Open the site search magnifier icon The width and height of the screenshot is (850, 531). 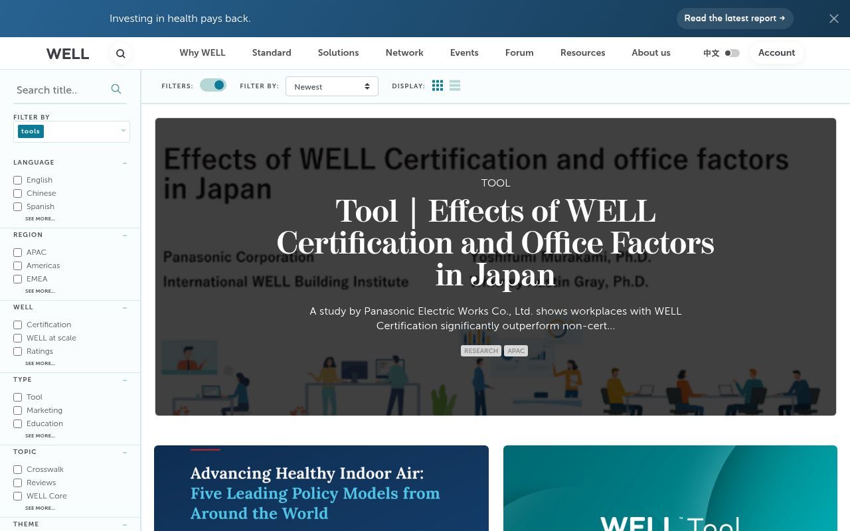pos(120,54)
